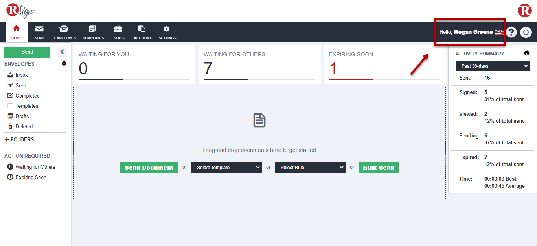The width and height of the screenshot is (537, 246).
Task: Switch to the Account tab
Action: [142, 32]
